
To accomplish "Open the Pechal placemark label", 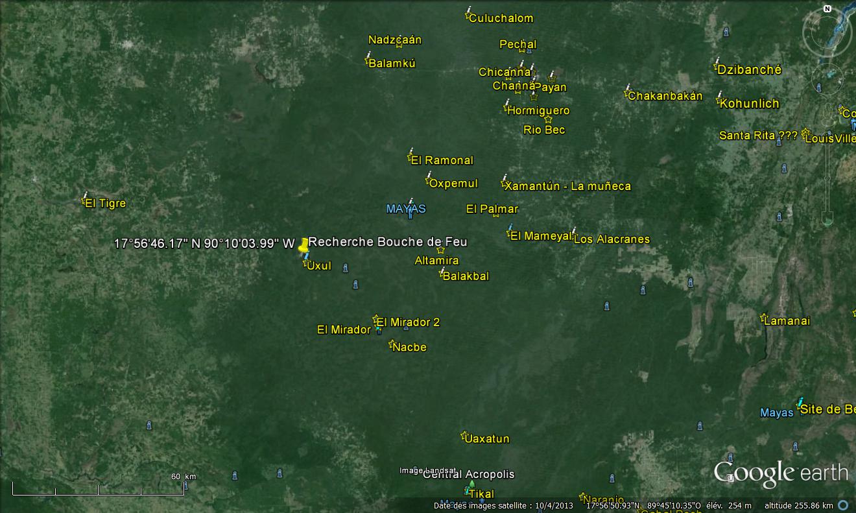I will (x=518, y=44).
